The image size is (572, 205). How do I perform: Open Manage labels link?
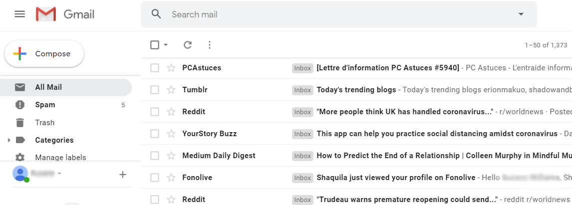tap(60, 158)
